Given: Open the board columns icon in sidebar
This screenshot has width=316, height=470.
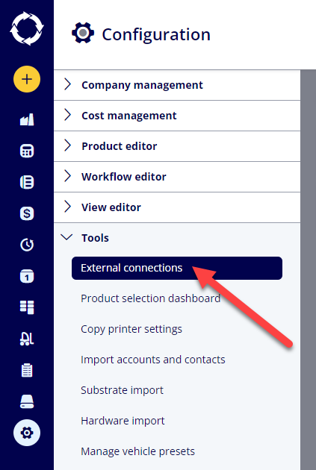Looking at the screenshot, I should point(27,307).
